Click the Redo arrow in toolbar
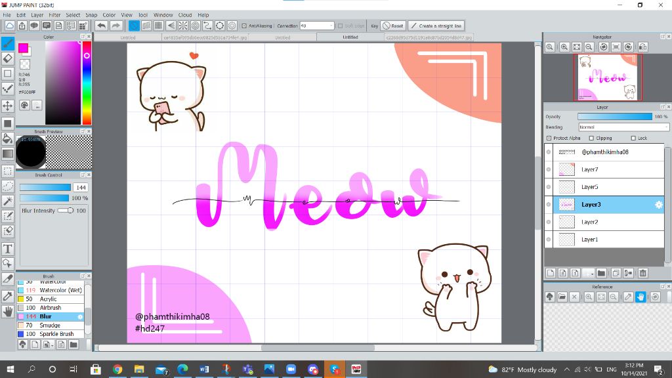Image resolution: width=672 pixels, height=378 pixels. [x=115, y=26]
